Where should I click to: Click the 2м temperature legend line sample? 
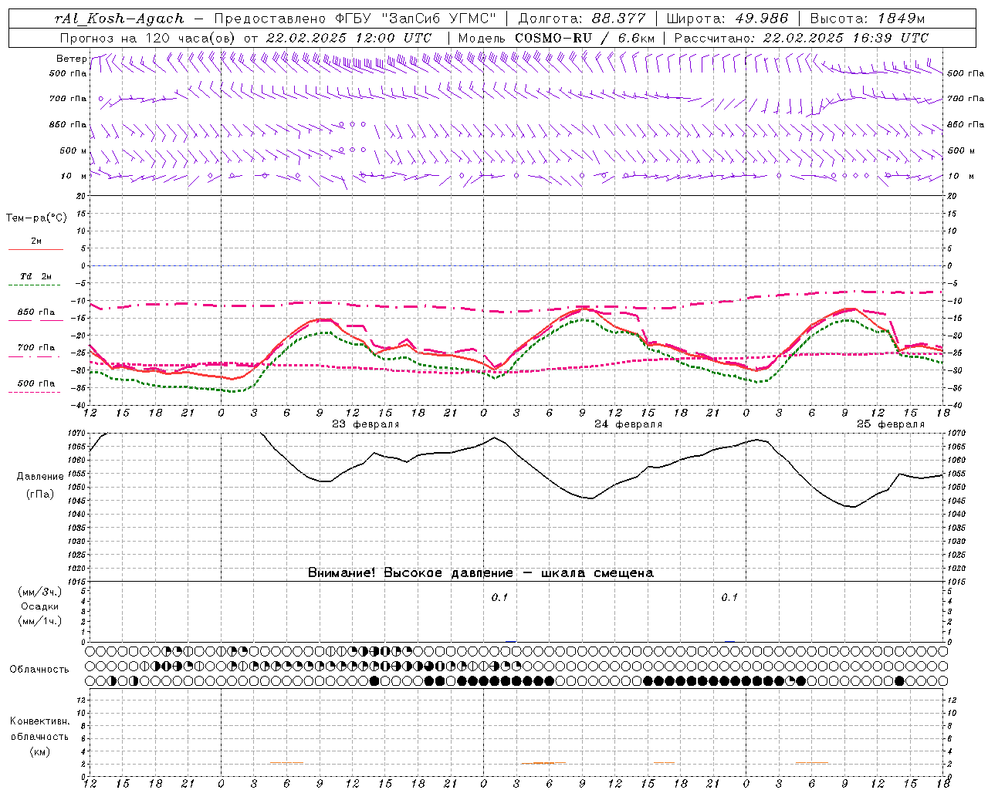point(36,250)
